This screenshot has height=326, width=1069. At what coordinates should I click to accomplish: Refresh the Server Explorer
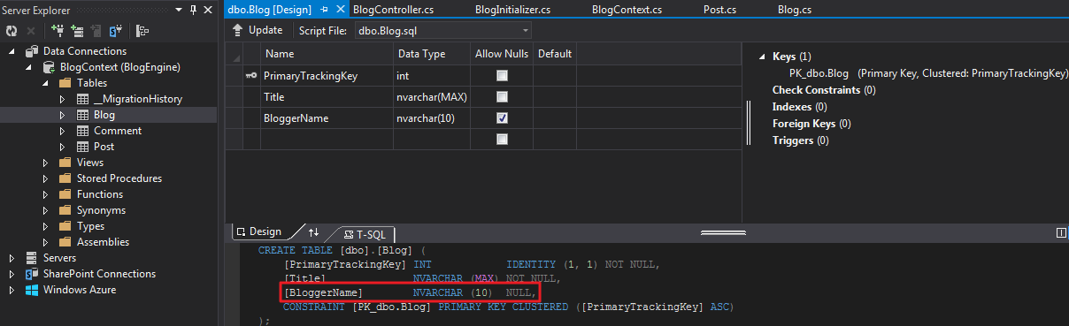(x=12, y=30)
